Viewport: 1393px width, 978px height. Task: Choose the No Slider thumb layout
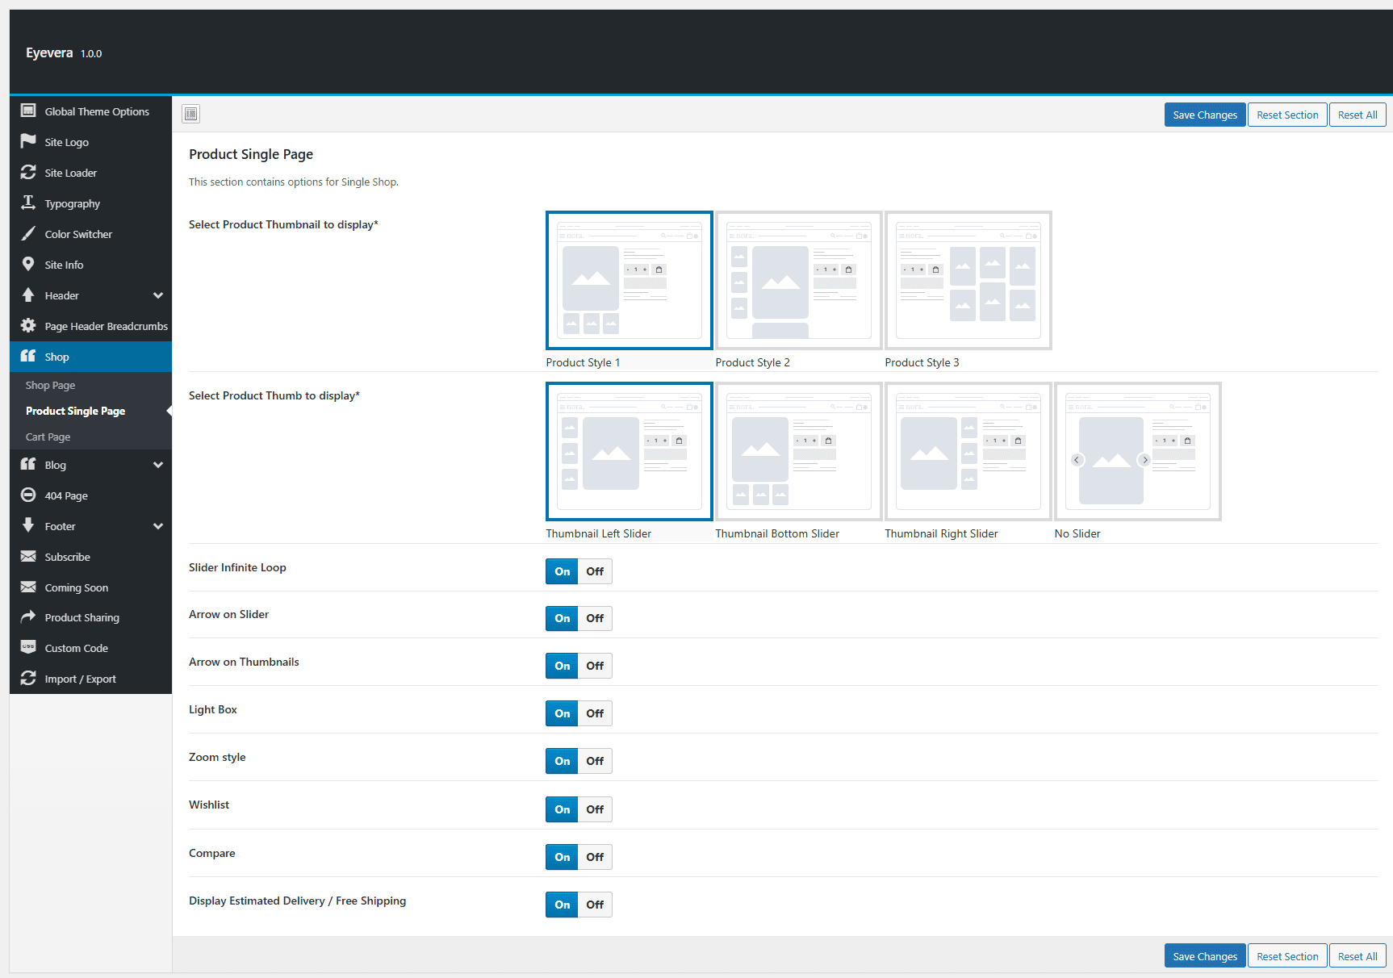(x=1138, y=452)
